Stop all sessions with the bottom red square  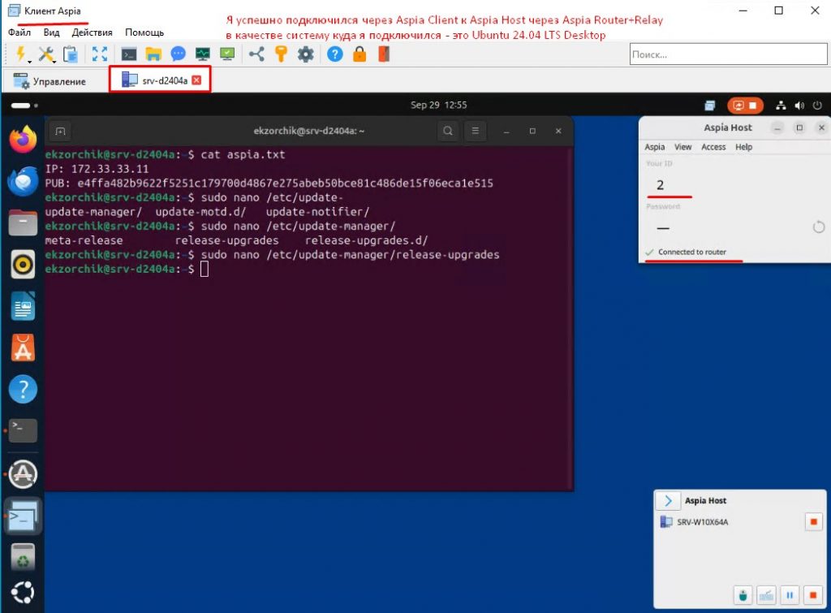pyautogui.click(x=812, y=595)
